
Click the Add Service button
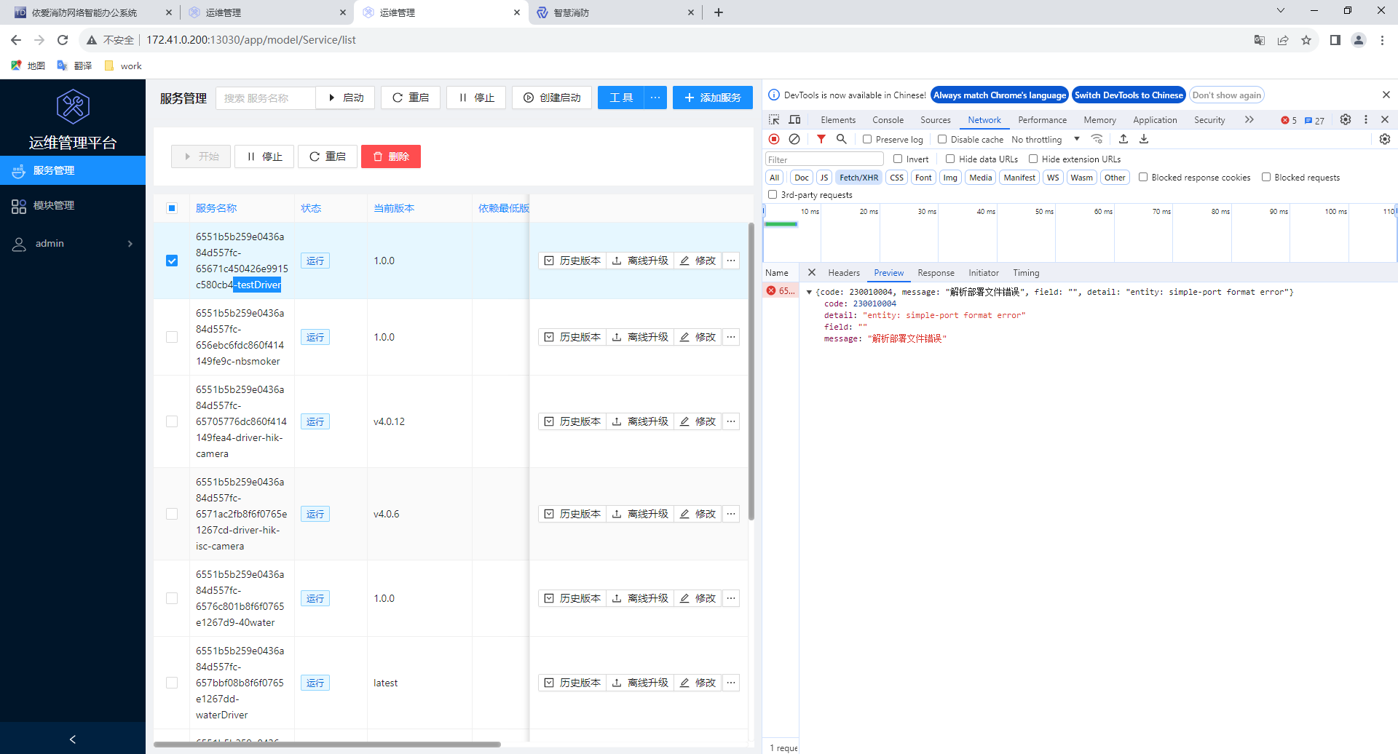(x=713, y=98)
